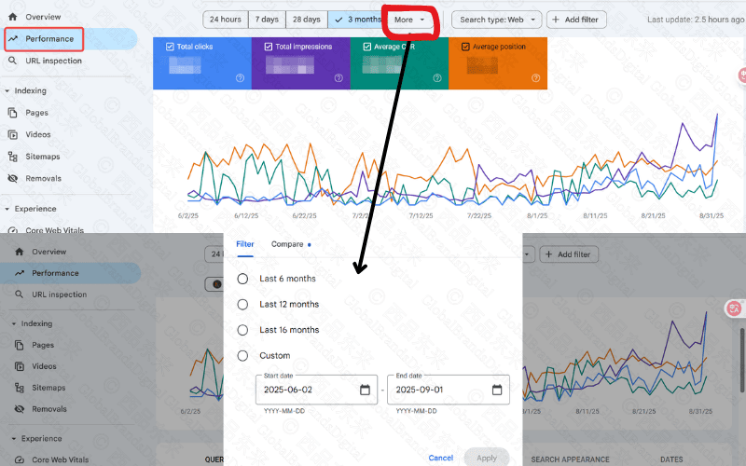Collapse the Indexing section in top sidebar
Screen dimensions: 746x466
pyautogui.click(x=7, y=91)
